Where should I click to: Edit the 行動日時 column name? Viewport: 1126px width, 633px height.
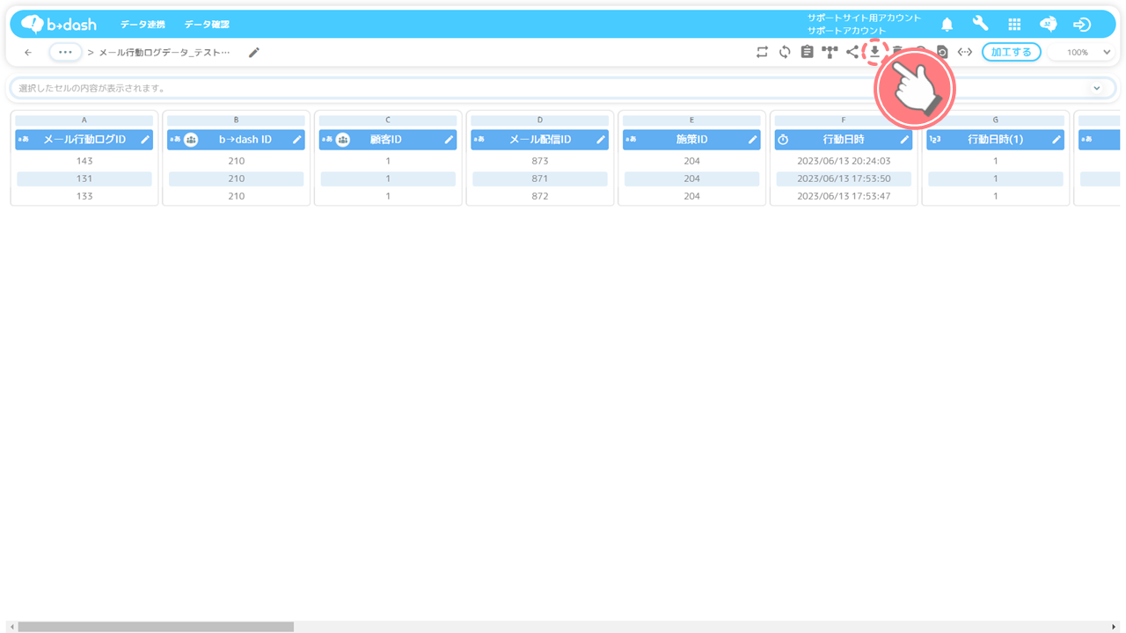(x=904, y=140)
